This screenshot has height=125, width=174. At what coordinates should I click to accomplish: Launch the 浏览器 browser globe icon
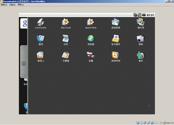click(91, 39)
